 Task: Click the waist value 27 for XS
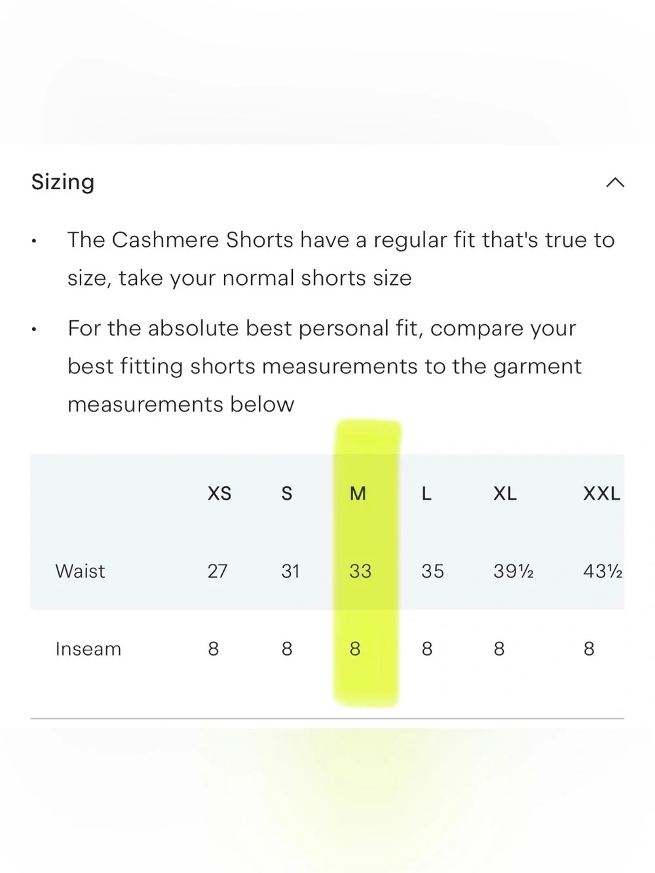(x=217, y=571)
